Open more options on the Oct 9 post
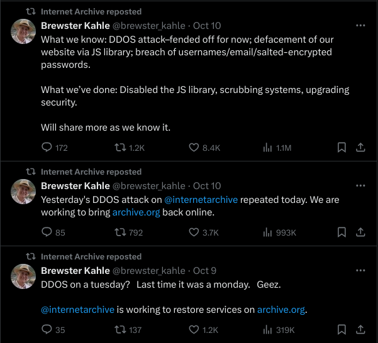This screenshot has height=343, width=378. point(360,271)
